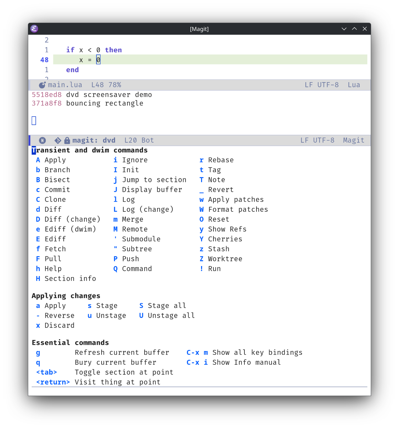Click the Diff (change) command
This screenshot has height=429, width=399.
click(68, 219)
